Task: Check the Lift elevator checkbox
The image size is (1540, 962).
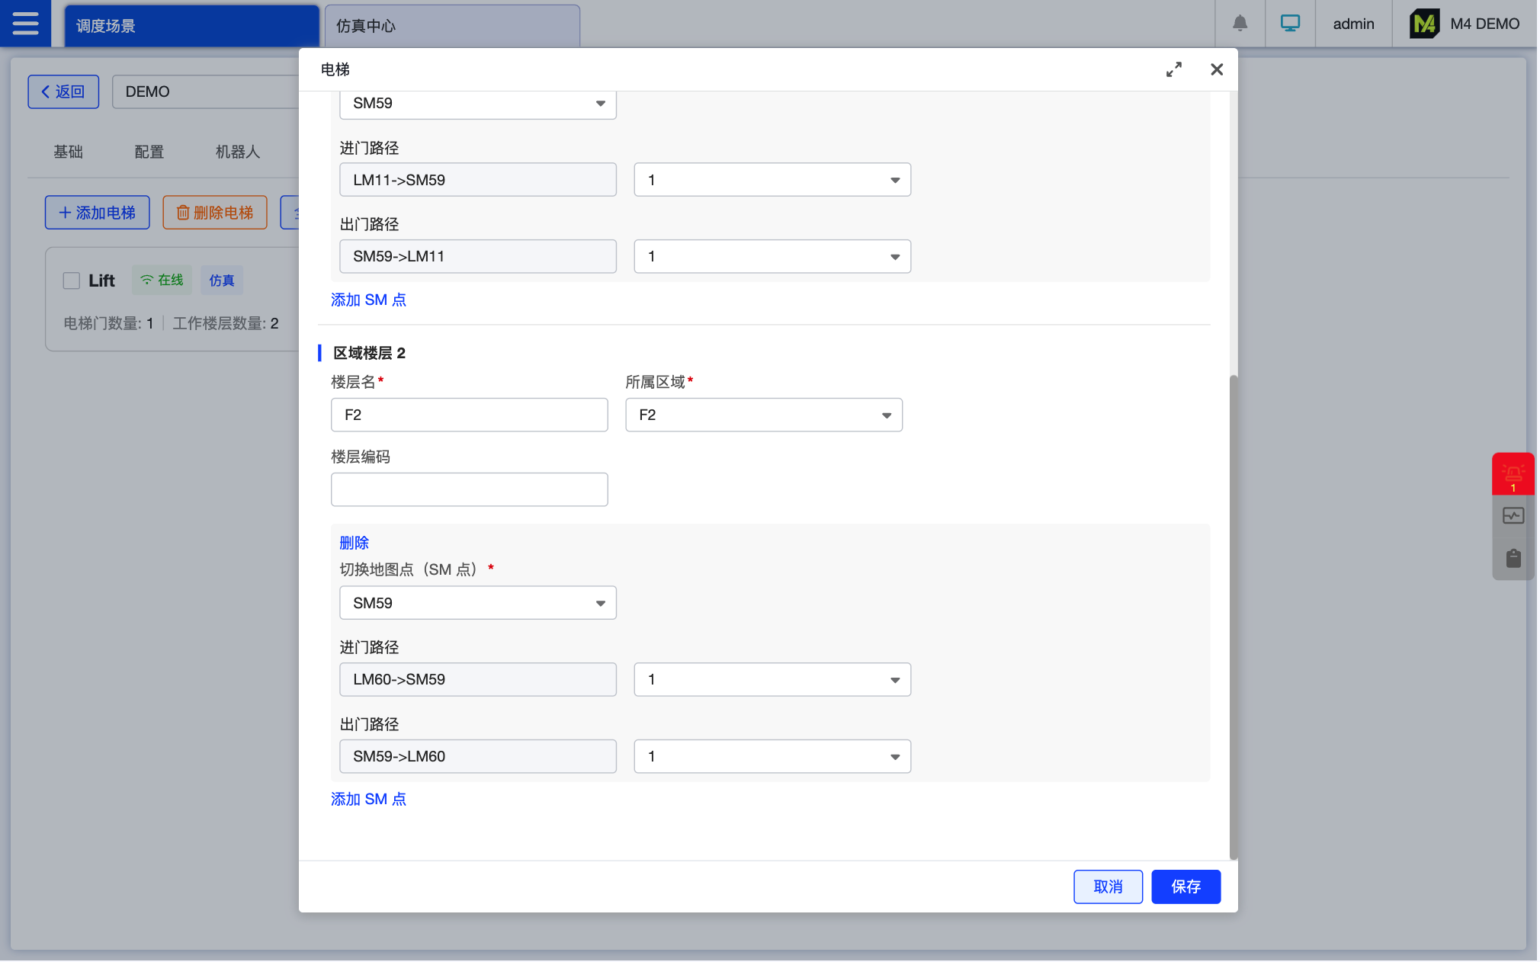Action: click(x=72, y=281)
